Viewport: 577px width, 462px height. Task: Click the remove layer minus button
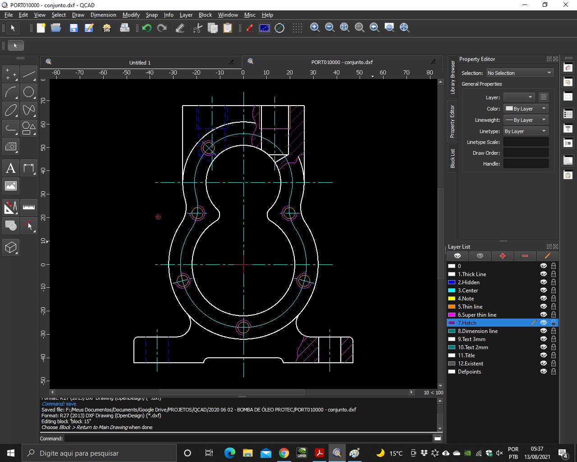pyautogui.click(x=525, y=256)
